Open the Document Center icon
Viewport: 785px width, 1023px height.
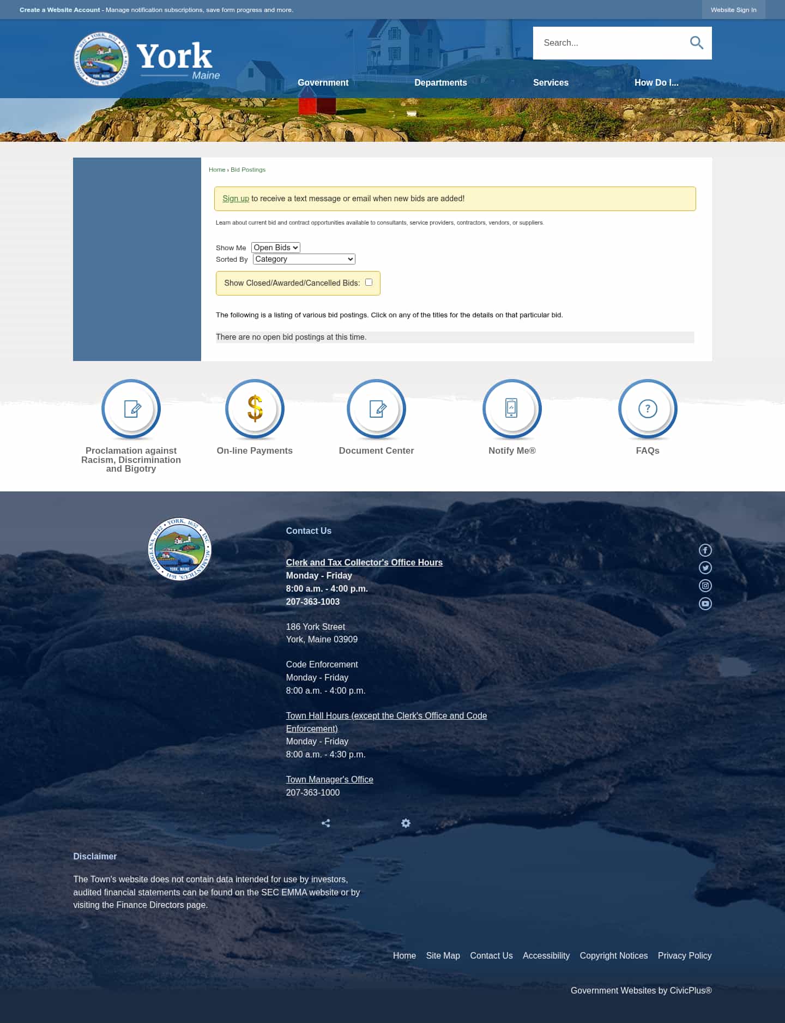coord(376,409)
